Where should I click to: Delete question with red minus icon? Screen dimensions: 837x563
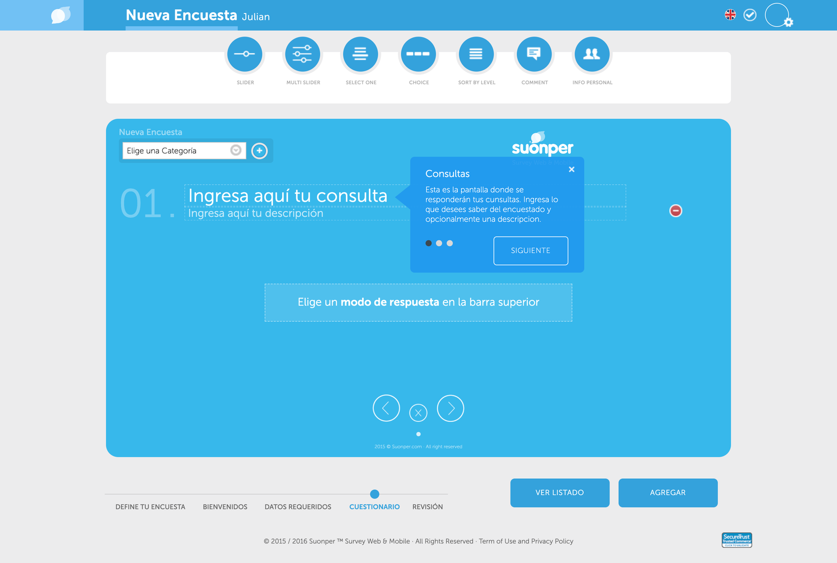pyautogui.click(x=676, y=210)
